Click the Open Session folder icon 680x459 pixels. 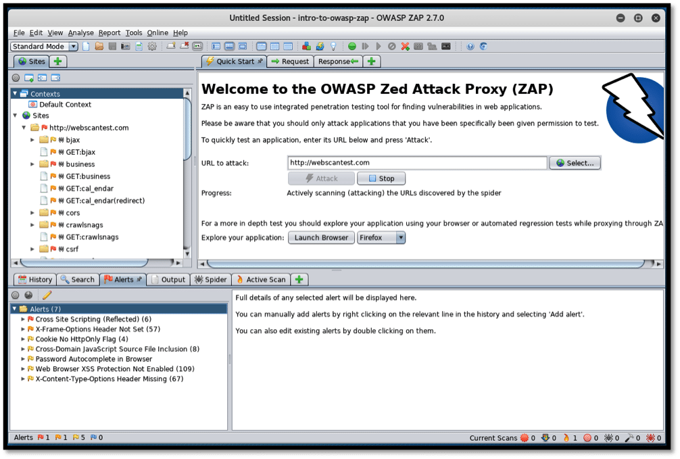(99, 47)
